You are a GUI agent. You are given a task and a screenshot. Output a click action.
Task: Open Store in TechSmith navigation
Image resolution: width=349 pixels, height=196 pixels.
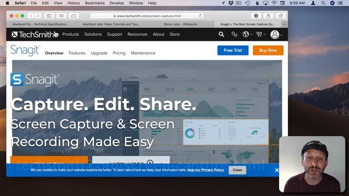point(174,34)
